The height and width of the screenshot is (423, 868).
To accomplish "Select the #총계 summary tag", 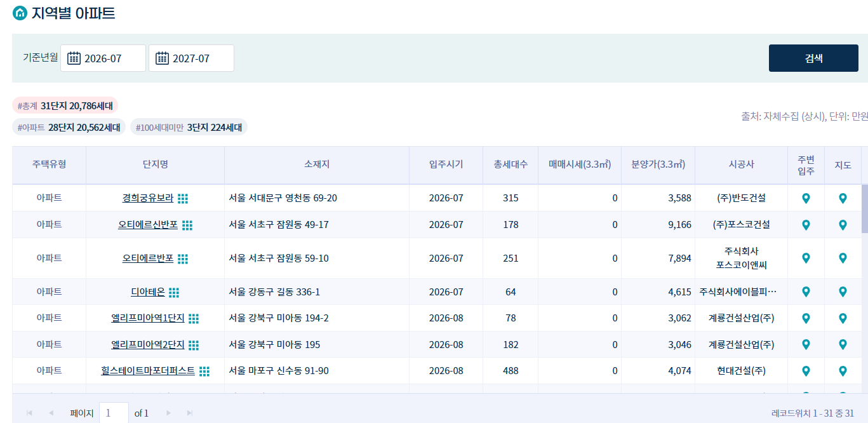I will click(65, 106).
